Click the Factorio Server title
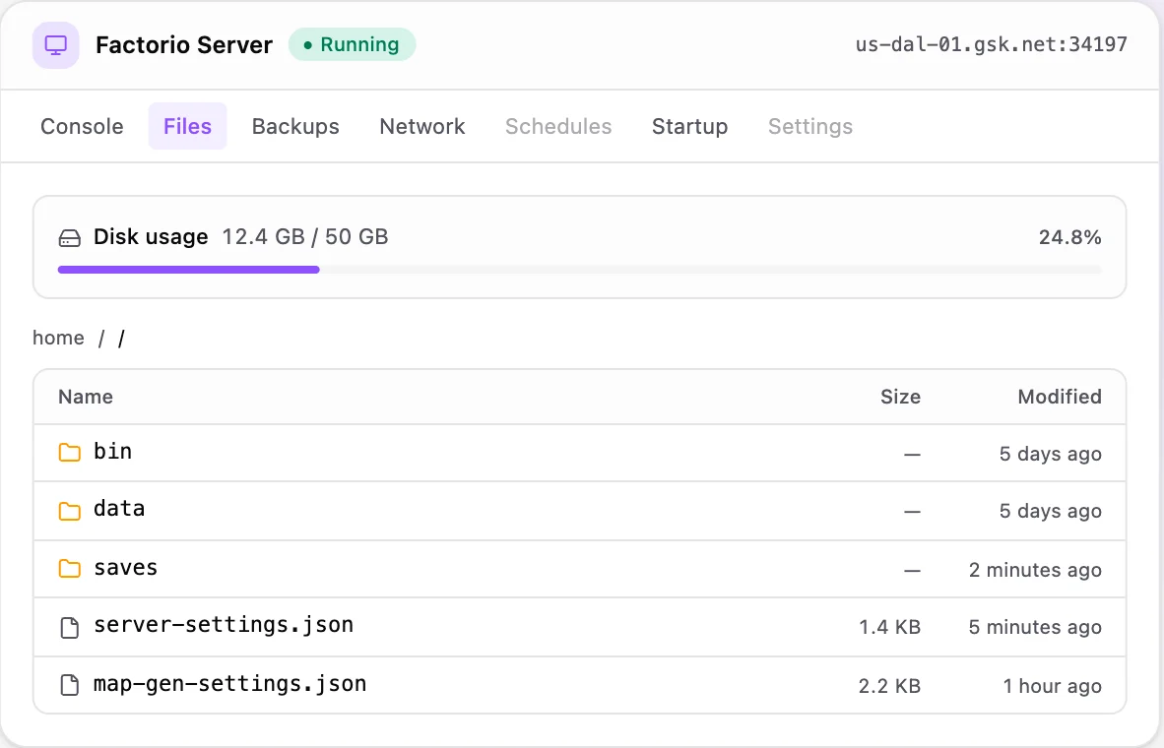The width and height of the screenshot is (1164, 748). (184, 45)
